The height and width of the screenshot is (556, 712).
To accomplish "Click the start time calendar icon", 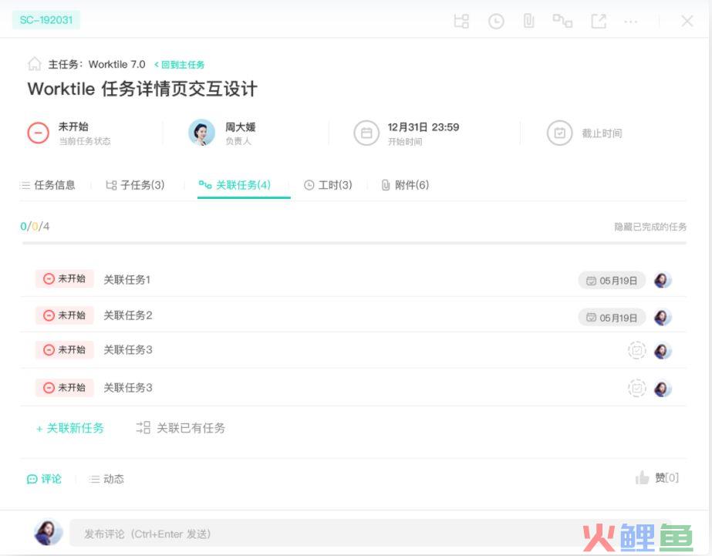I will [x=366, y=133].
